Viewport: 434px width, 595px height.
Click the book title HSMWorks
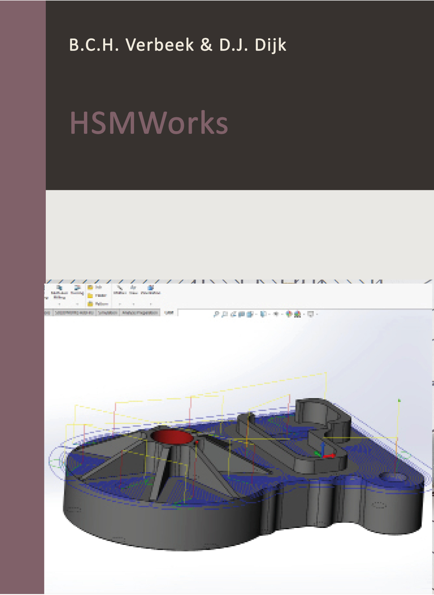149,123
